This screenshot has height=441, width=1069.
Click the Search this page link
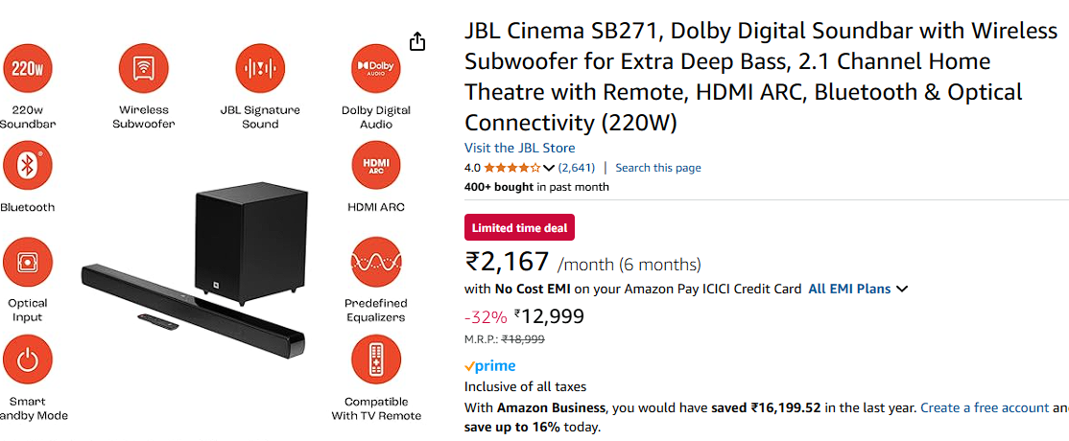click(658, 168)
